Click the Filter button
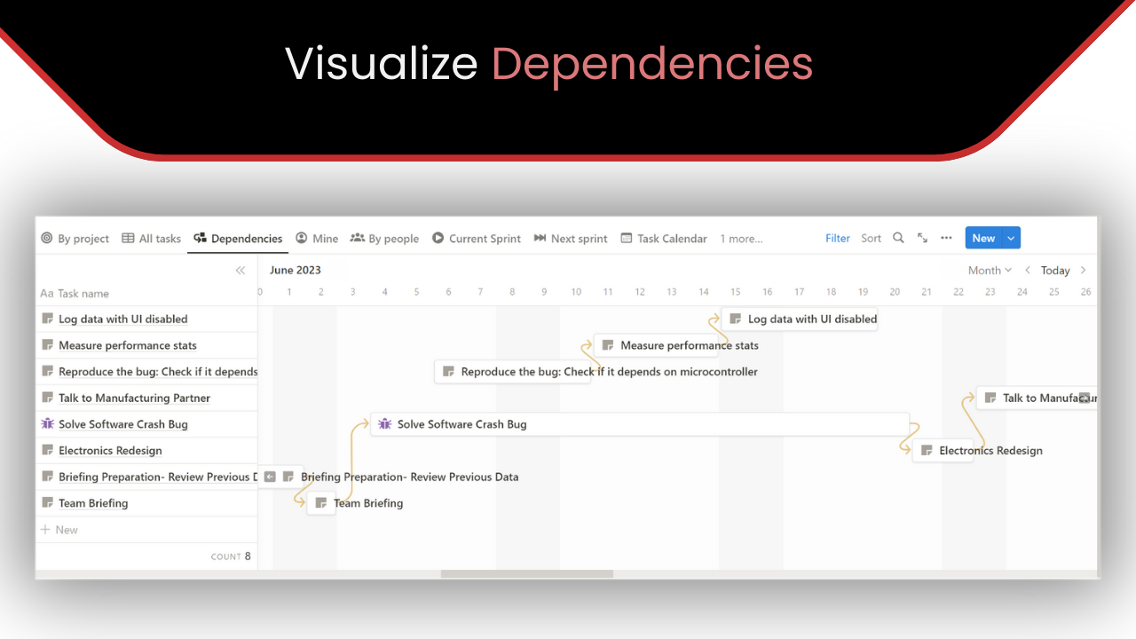1136x639 pixels. pyautogui.click(x=838, y=239)
